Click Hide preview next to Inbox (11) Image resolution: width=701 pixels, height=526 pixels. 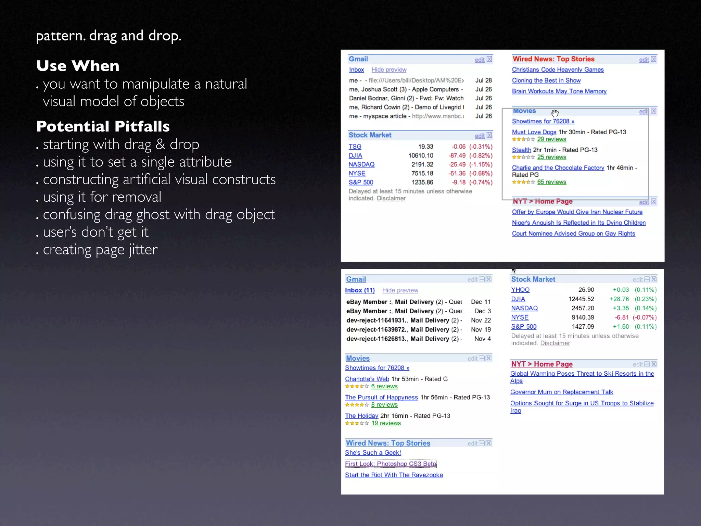point(400,290)
